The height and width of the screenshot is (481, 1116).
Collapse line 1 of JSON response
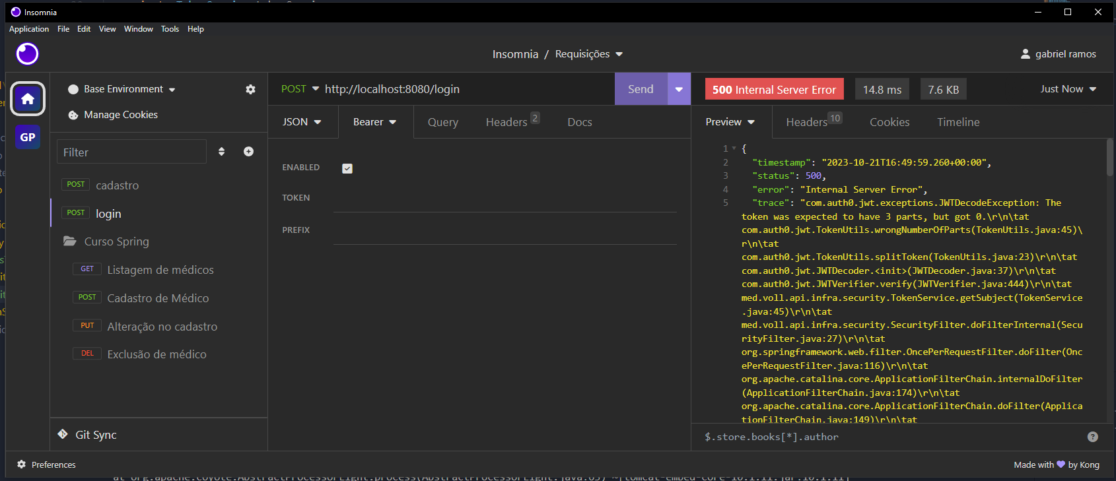pos(734,148)
